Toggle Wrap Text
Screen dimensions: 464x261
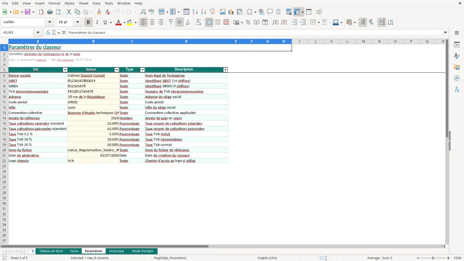click(199, 22)
